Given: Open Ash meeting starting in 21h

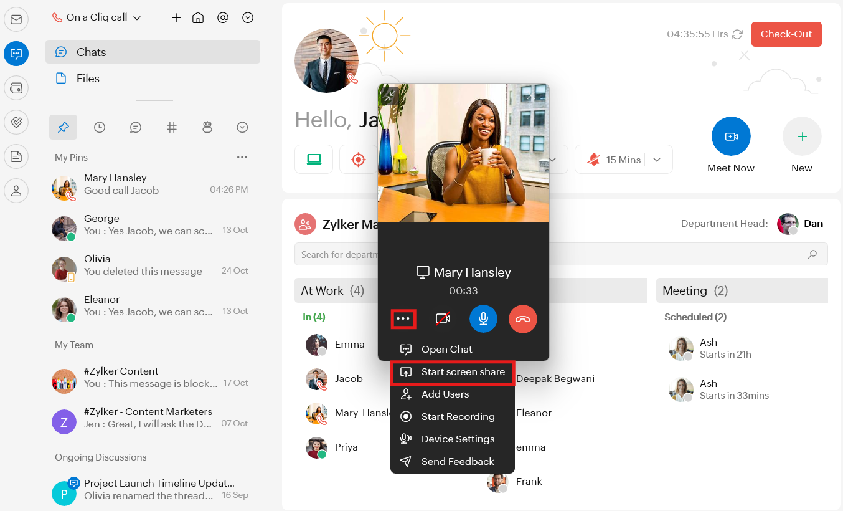Looking at the screenshot, I should click(x=710, y=348).
